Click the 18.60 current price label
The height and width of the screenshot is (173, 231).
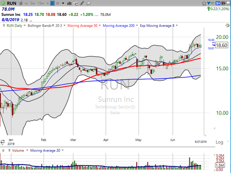pyautogui.click(x=221, y=45)
